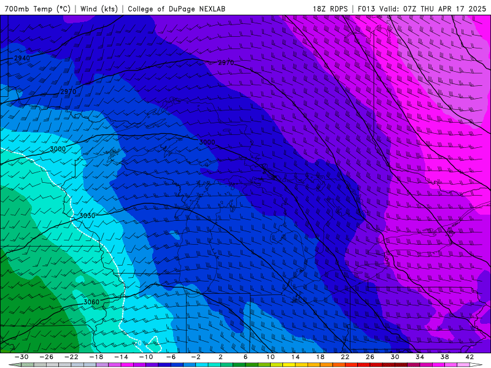
Task: Click the 'College of DuPage NEXLAB' text
Action: [x=176, y=9]
